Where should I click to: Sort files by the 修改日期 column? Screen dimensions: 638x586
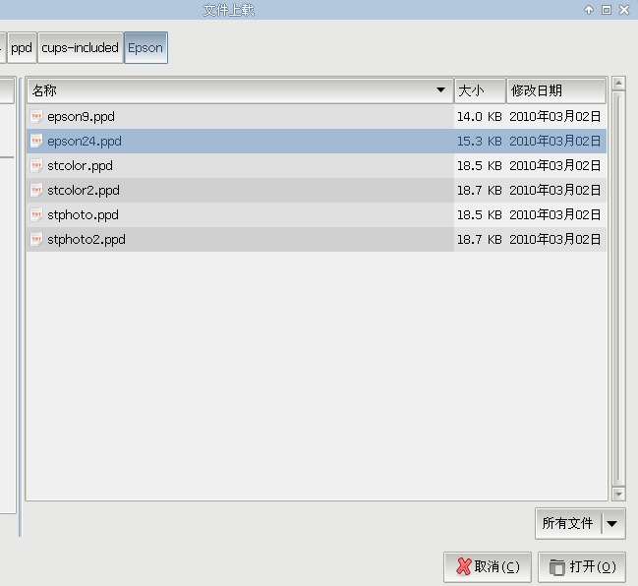556,90
